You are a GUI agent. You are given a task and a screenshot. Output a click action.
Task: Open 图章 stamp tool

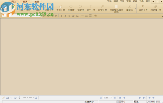pyautogui.click(x=130, y=8)
